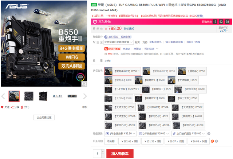
Task: Click the 京尊达 delivery link
Action: [x=137, y=49]
